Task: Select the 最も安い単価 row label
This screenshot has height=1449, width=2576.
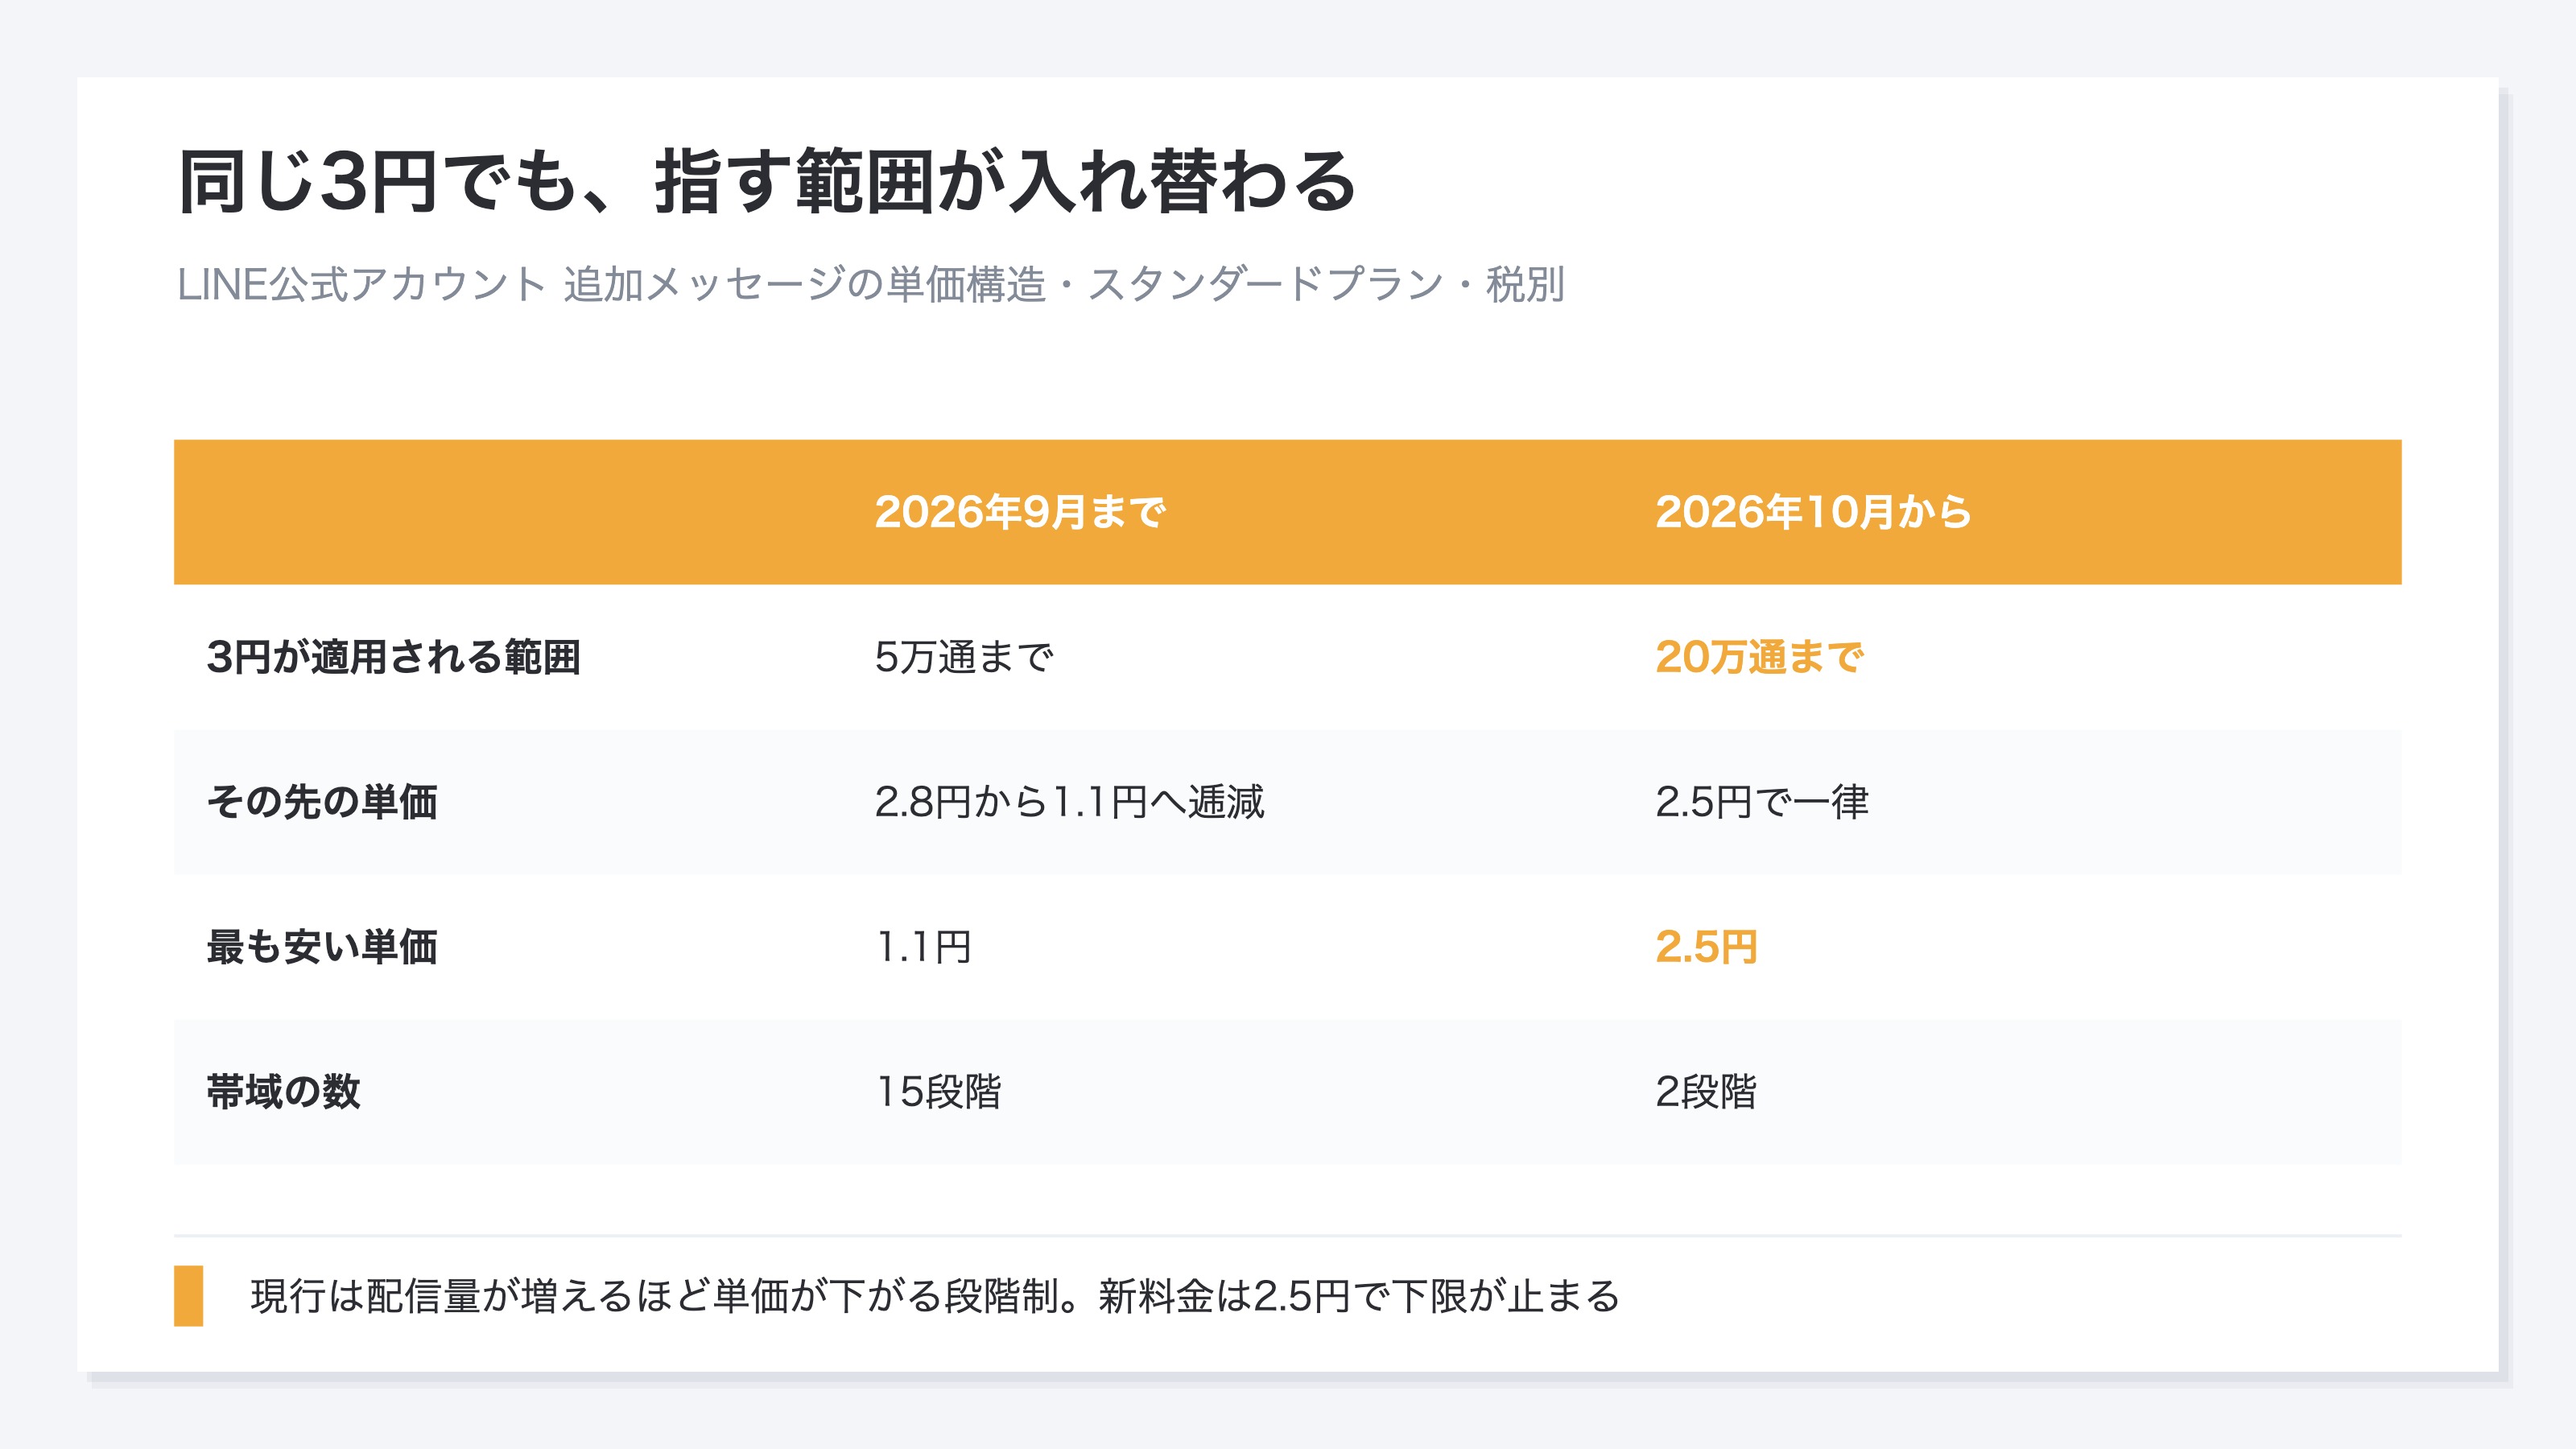Action: pos(322,947)
